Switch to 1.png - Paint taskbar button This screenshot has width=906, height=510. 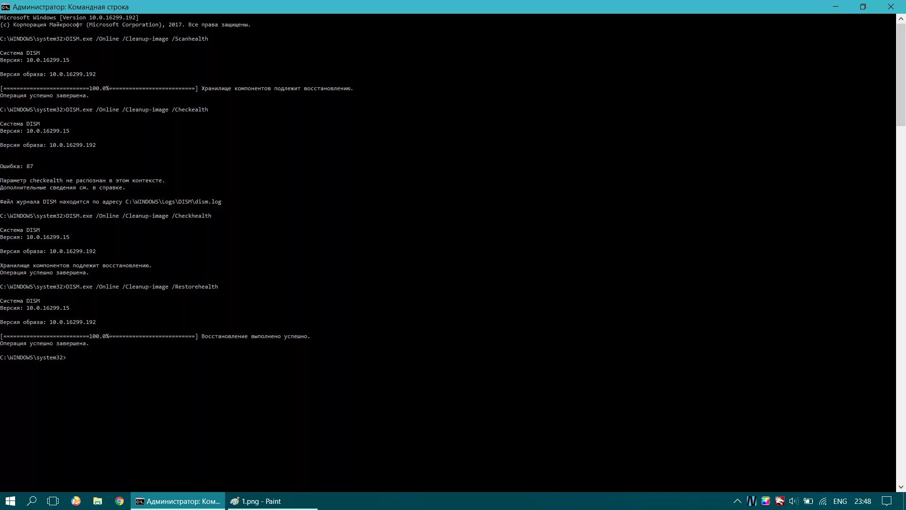coord(272,501)
